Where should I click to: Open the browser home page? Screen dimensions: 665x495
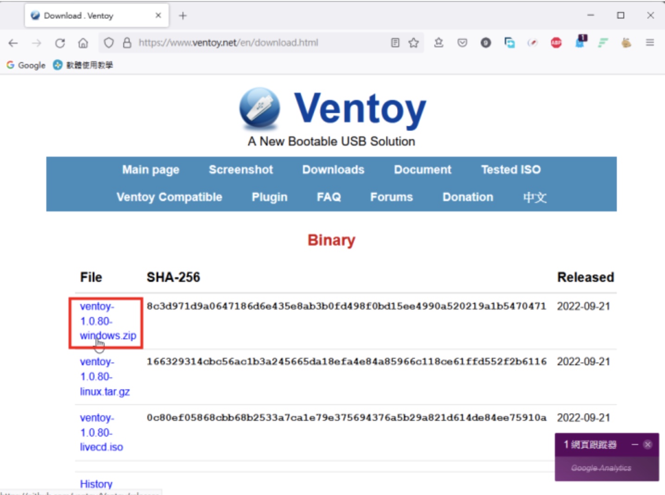[83, 43]
